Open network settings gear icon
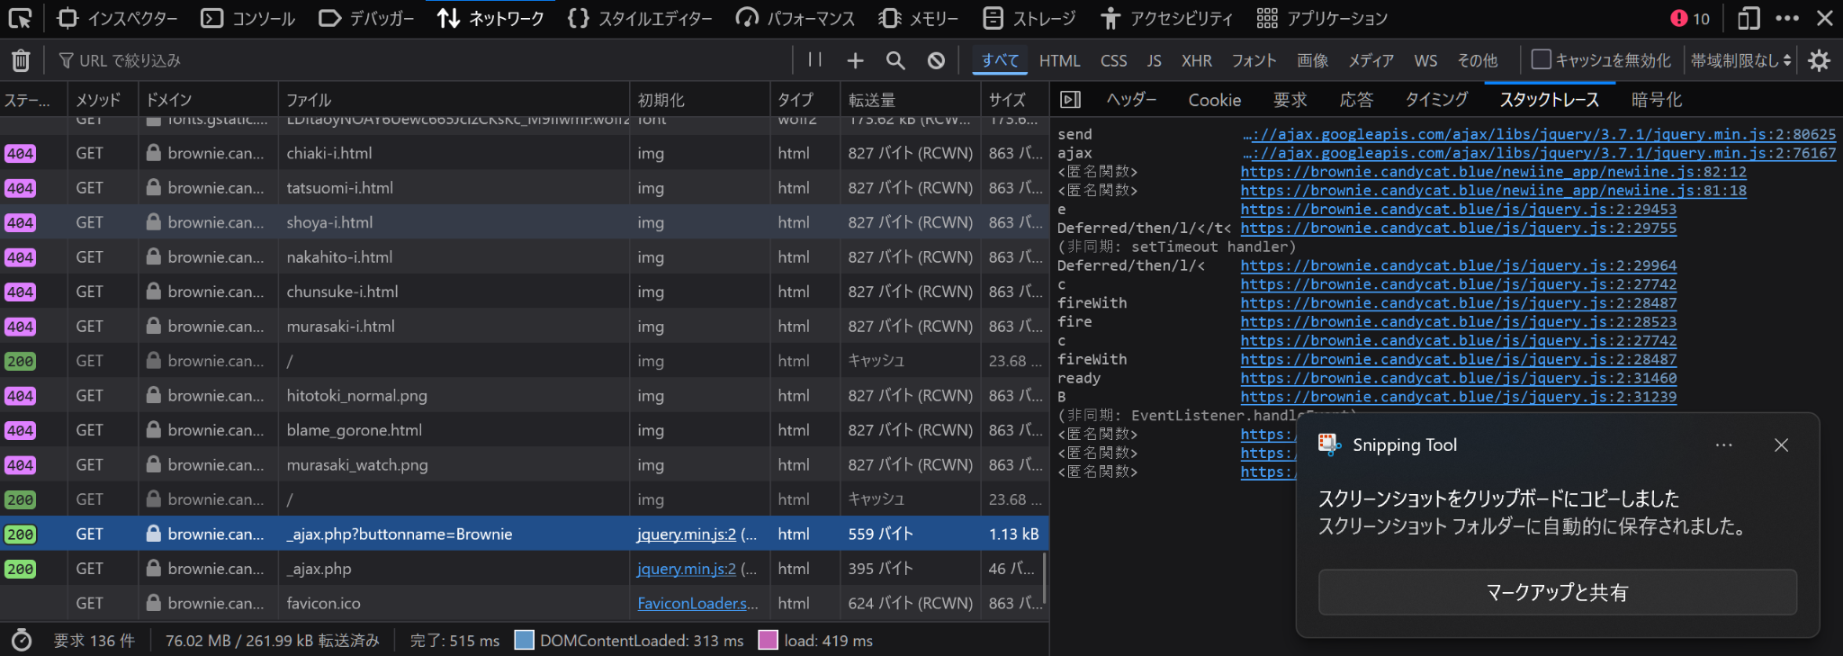 (1819, 60)
